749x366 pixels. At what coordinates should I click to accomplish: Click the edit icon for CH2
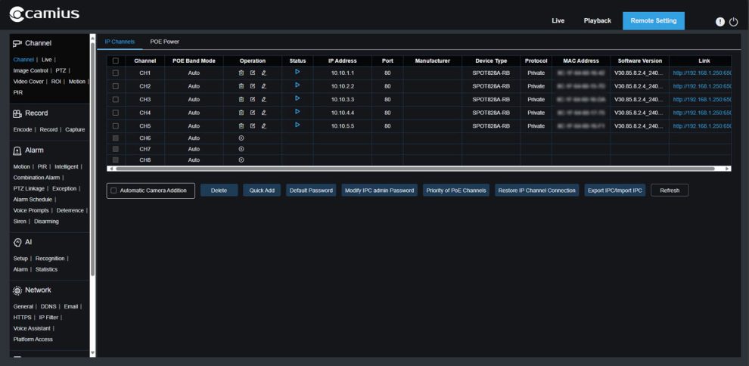click(253, 86)
